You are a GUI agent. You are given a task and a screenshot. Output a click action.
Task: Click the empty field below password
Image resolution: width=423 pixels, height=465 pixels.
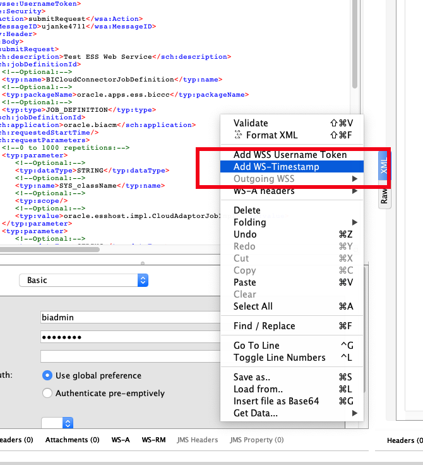click(131, 356)
